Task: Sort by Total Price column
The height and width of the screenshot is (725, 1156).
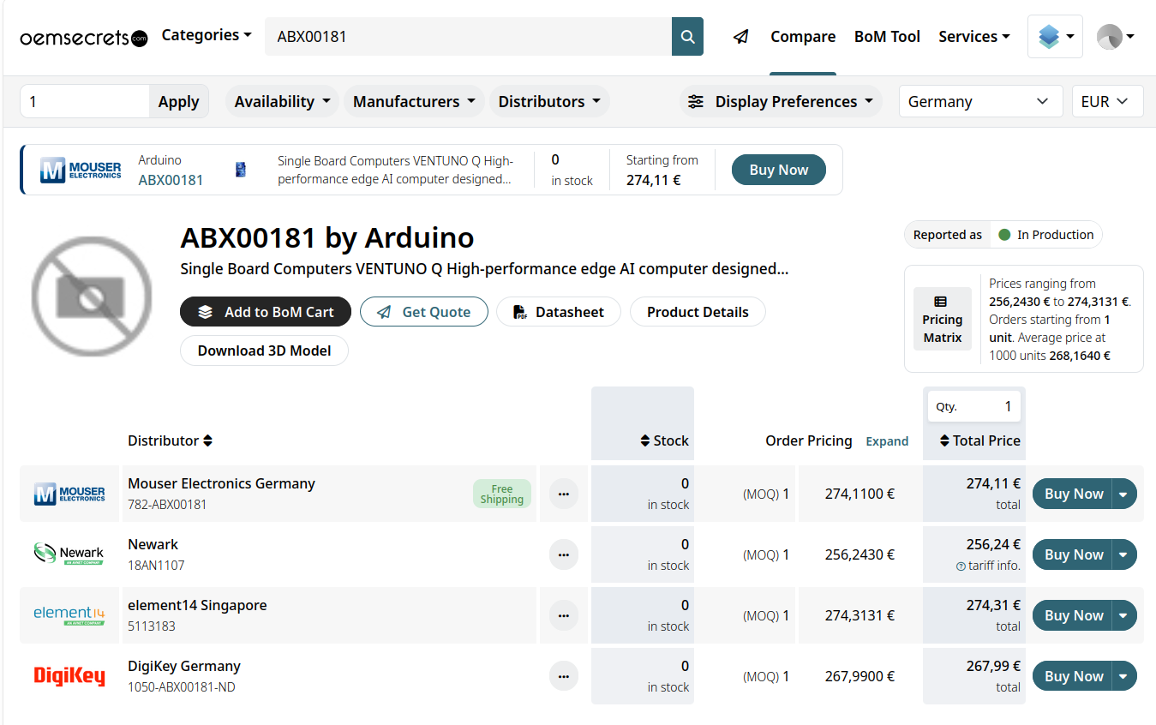Action: pyautogui.click(x=979, y=440)
